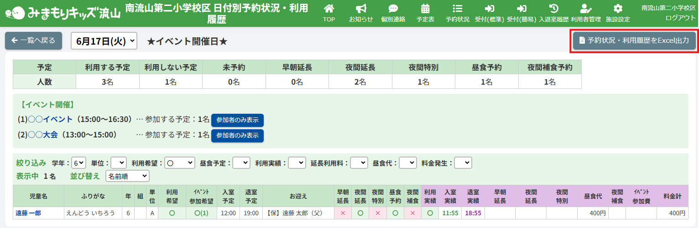Open 受付(簡易) sign-in icon
The height and width of the screenshot is (228, 699).
point(521,13)
